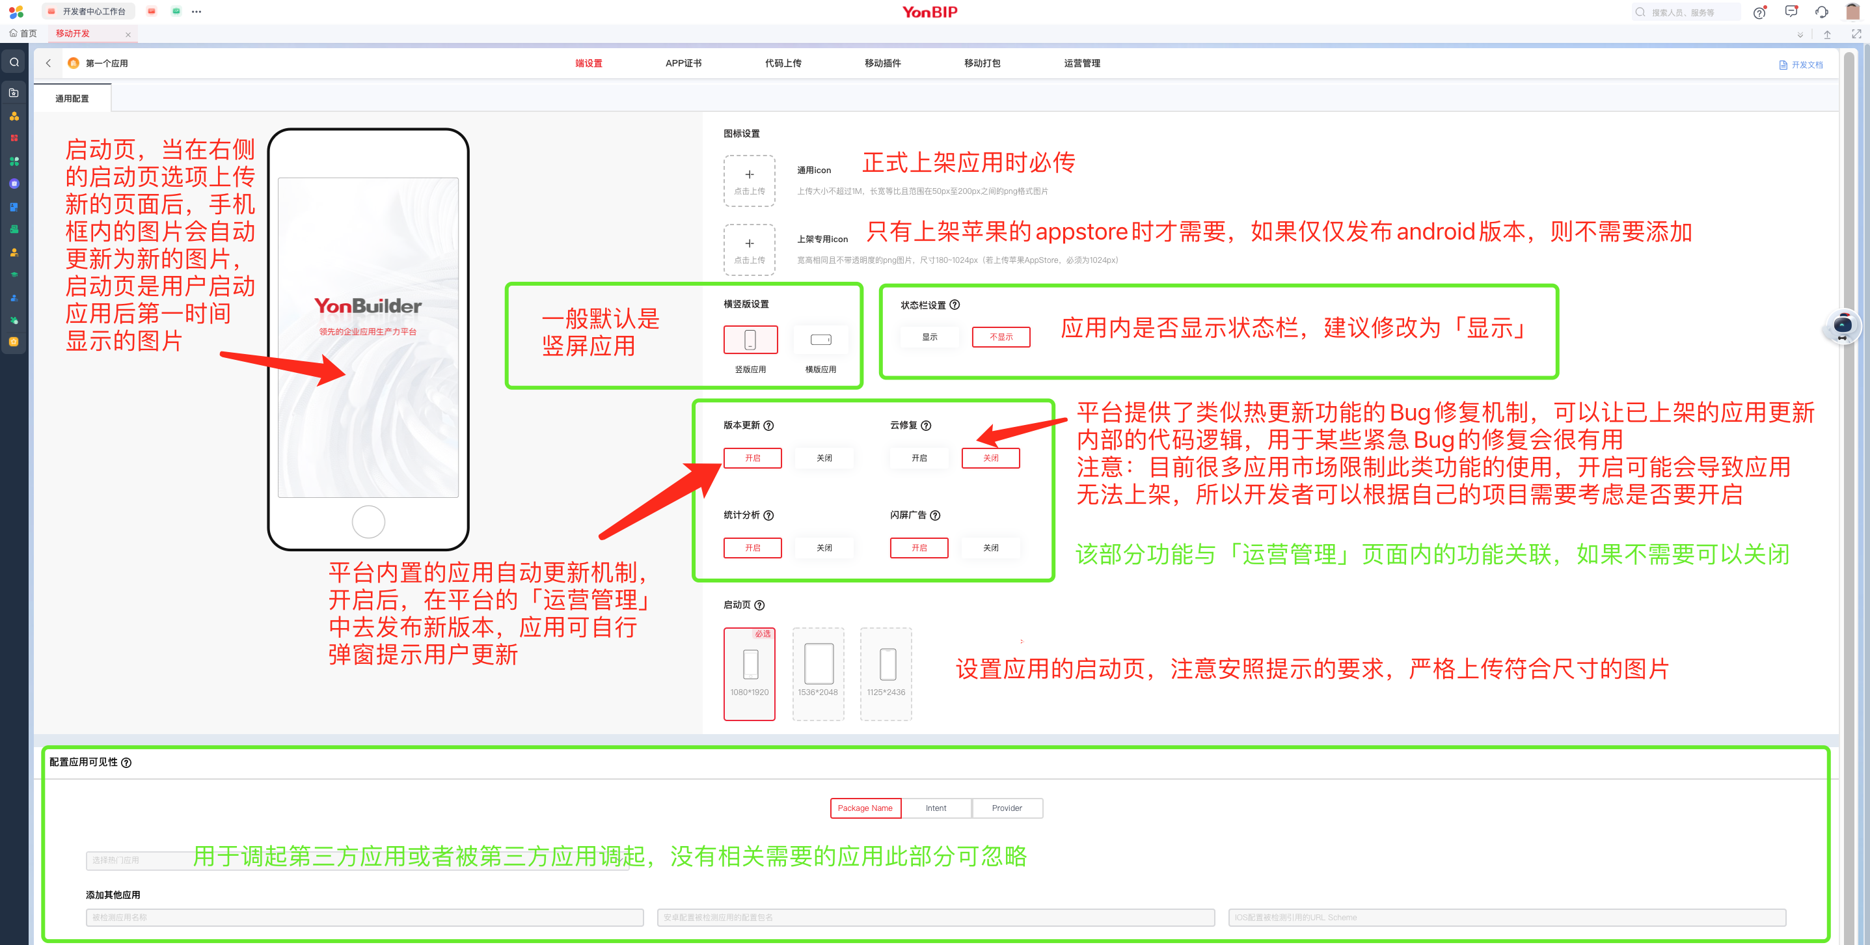Click the 状态栏设置 help question icon
1870x945 pixels.
pyautogui.click(x=955, y=305)
